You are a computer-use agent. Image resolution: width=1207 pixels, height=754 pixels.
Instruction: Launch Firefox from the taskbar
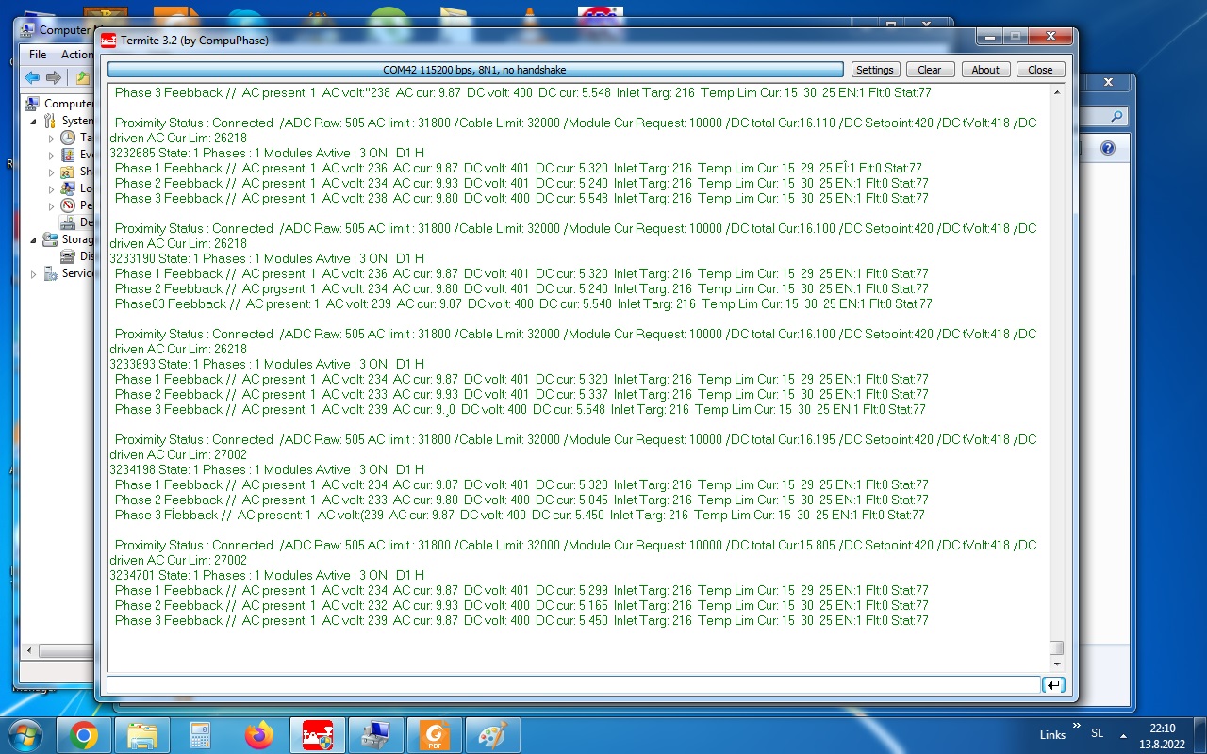click(x=258, y=734)
